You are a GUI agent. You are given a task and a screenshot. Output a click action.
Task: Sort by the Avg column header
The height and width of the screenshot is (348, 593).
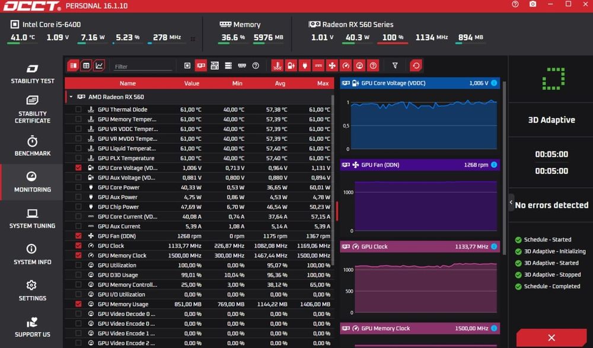point(280,83)
